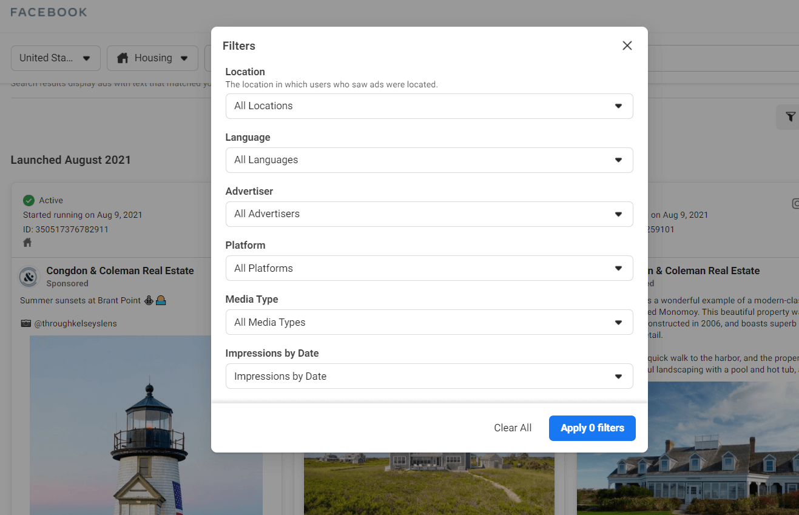799x515 pixels.
Task: Close the Filters dialog with X
Action: [x=627, y=46]
